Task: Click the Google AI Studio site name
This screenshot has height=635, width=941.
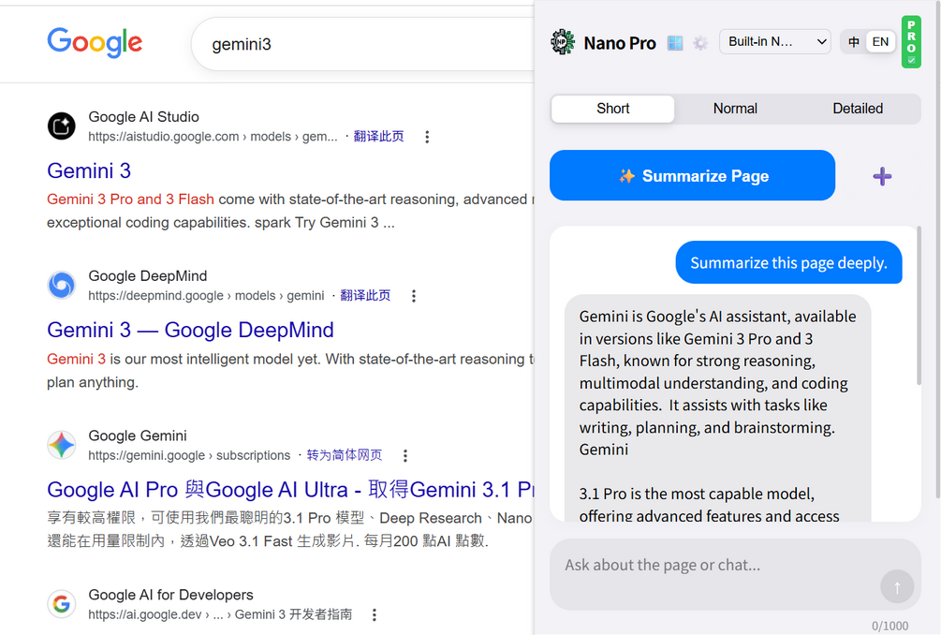Action: click(x=143, y=117)
